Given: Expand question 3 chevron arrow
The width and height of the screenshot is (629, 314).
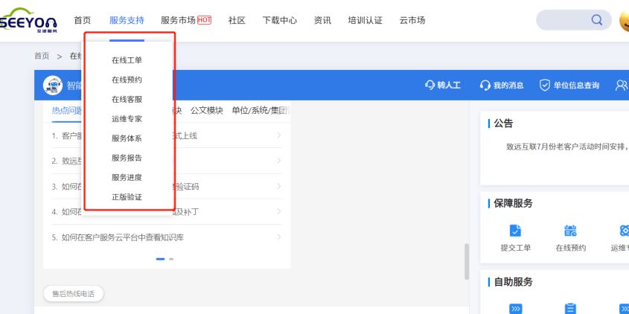Looking at the screenshot, I should tap(278, 186).
